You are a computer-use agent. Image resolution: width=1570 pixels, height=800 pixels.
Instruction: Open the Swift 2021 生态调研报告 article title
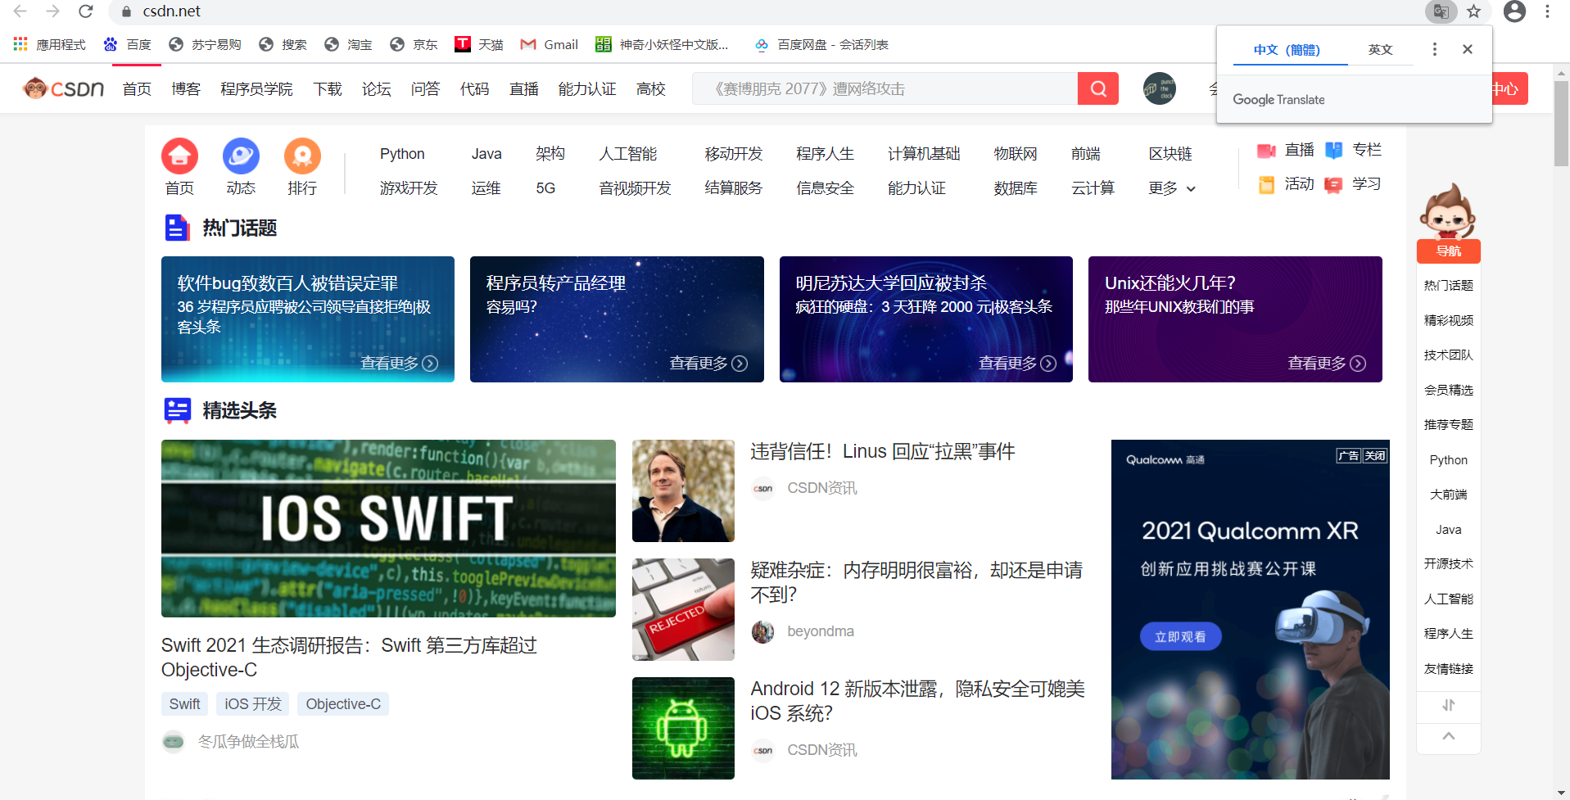[349, 658]
